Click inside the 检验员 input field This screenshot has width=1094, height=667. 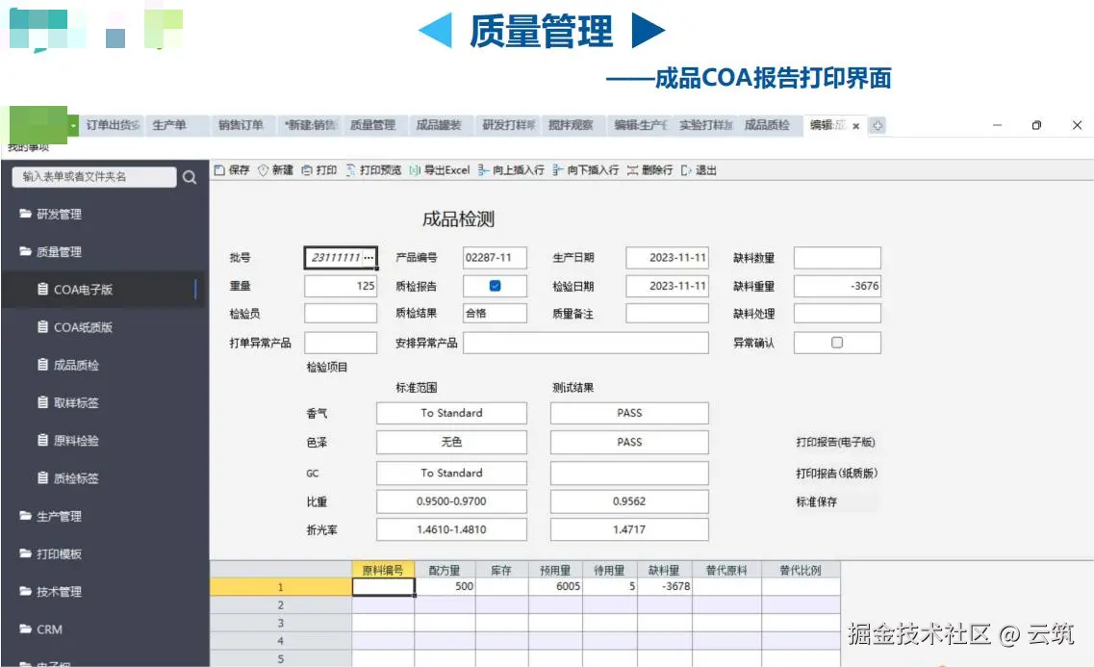340,313
